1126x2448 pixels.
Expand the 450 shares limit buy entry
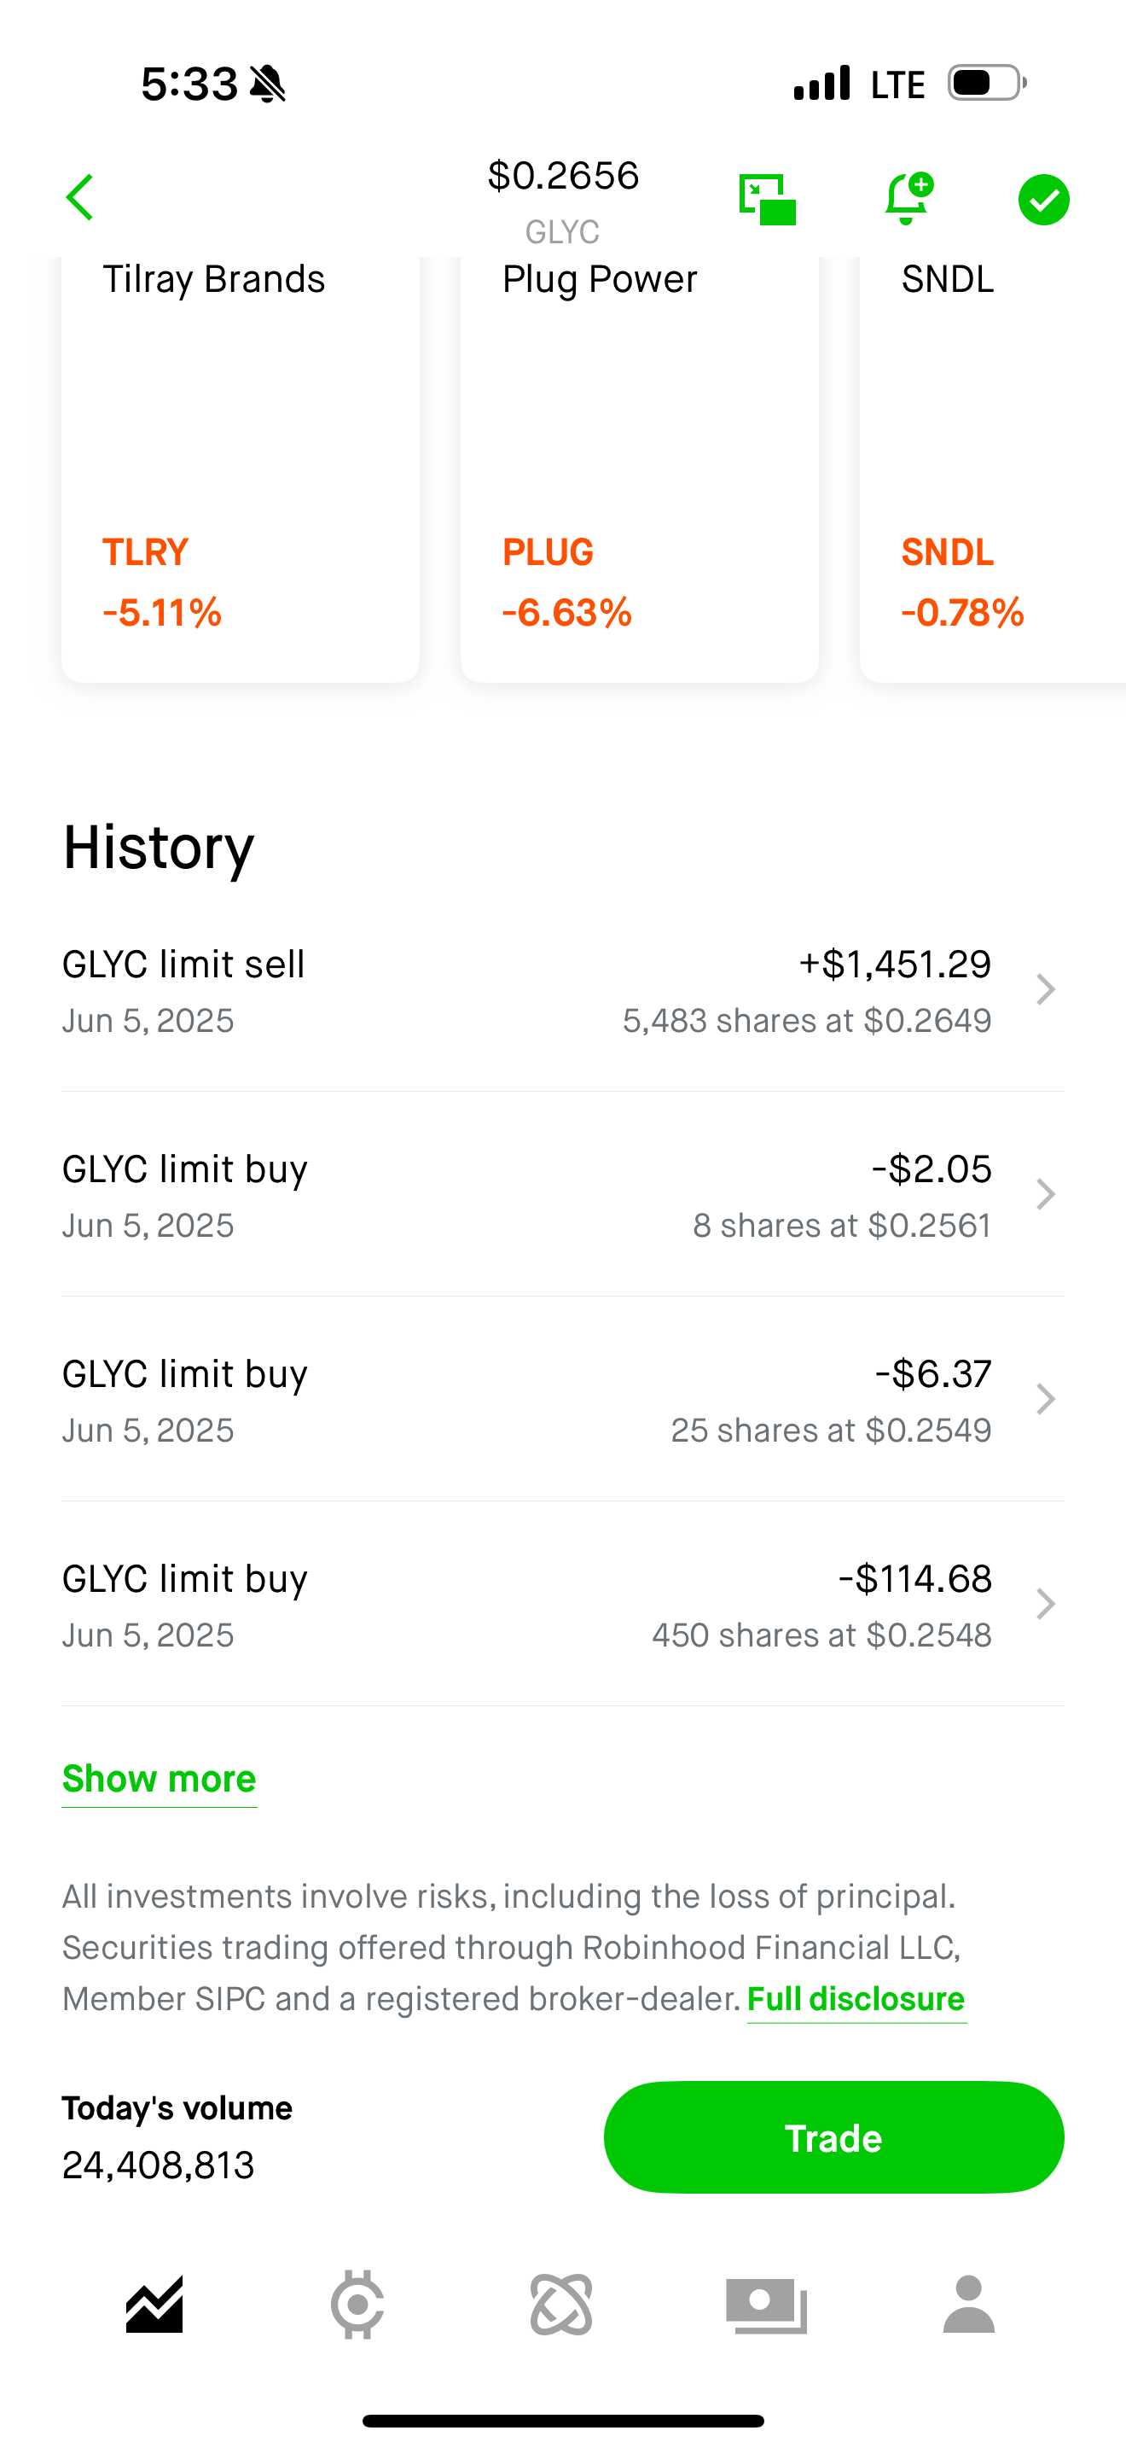tap(562, 1605)
